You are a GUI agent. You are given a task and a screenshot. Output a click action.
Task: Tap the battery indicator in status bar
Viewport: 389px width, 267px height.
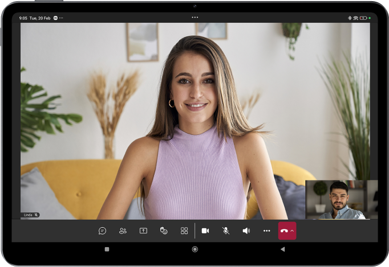(363, 18)
